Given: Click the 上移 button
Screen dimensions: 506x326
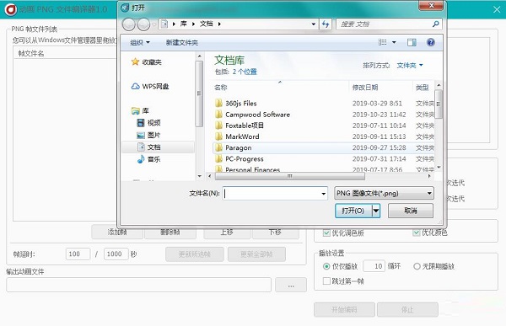Looking at the screenshot, I should 227,232.
